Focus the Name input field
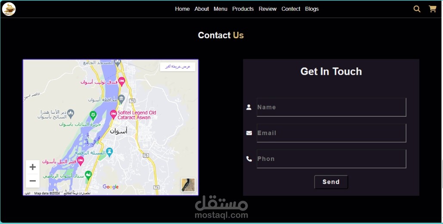This screenshot has width=443, height=224. point(331,107)
